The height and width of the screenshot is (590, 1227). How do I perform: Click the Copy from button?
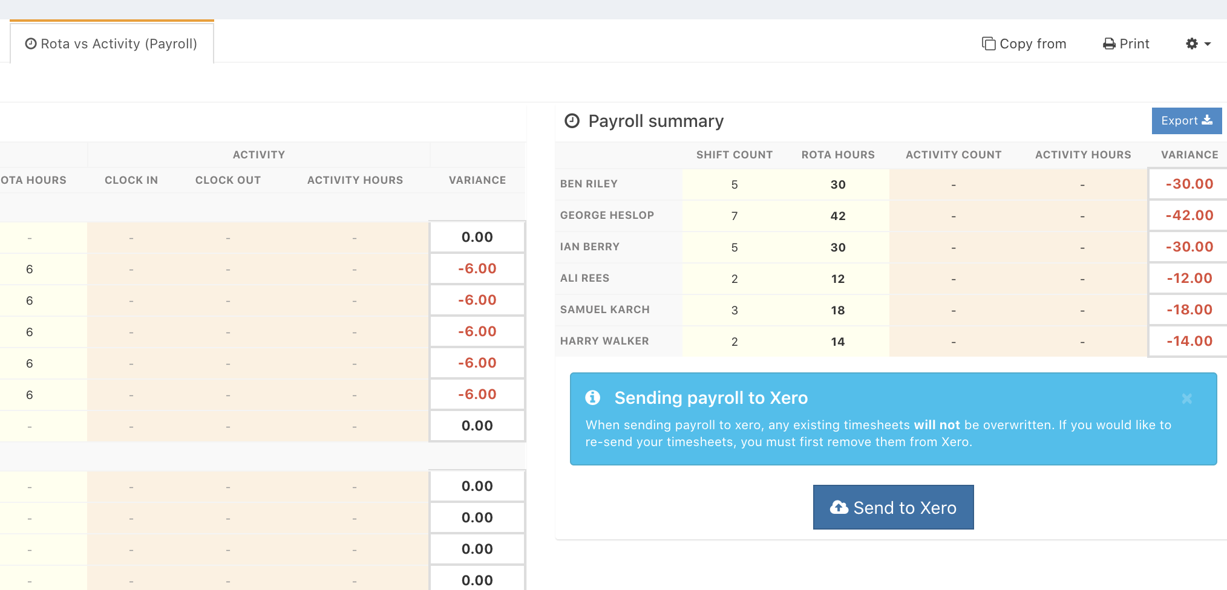[1024, 44]
